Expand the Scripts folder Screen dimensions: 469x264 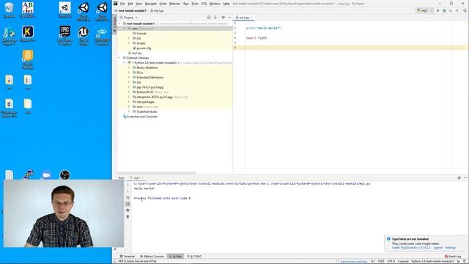(129, 43)
